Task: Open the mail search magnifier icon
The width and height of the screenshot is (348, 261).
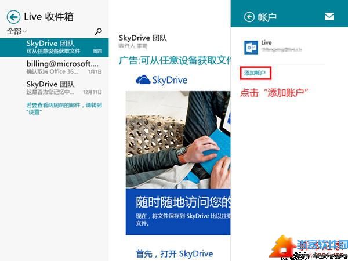Action: 98,31
